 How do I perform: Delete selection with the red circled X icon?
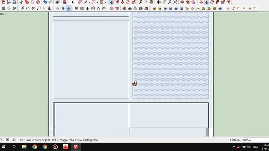[x=38, y=2]
